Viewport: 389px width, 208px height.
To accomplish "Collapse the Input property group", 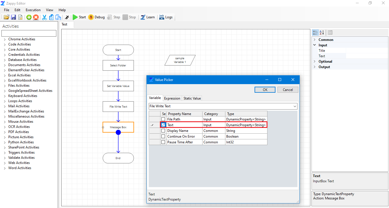I will pyautogui.click(x=315, y=45).
